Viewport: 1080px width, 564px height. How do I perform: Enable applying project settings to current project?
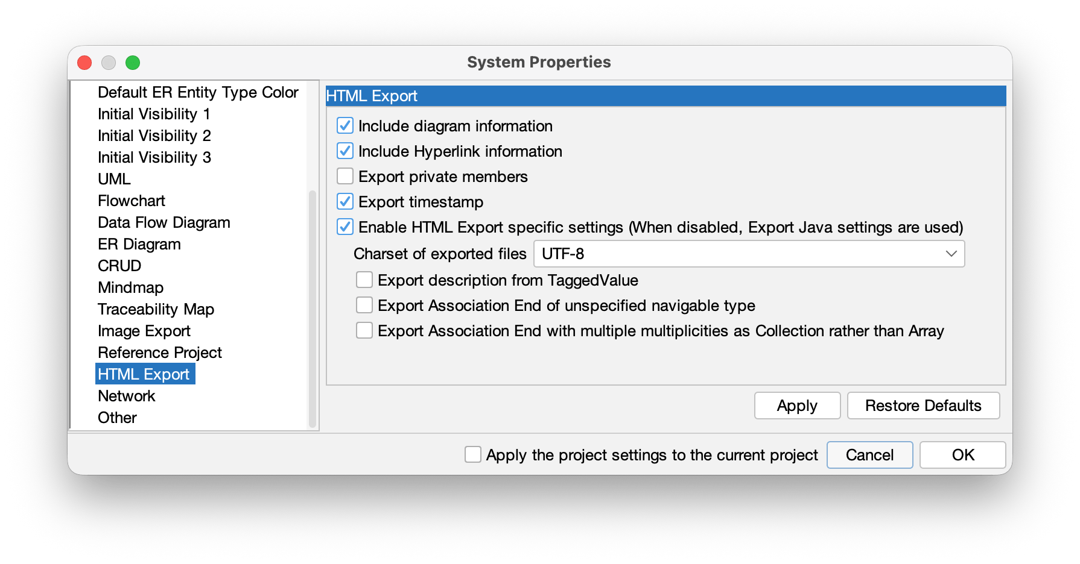(472, 455)
